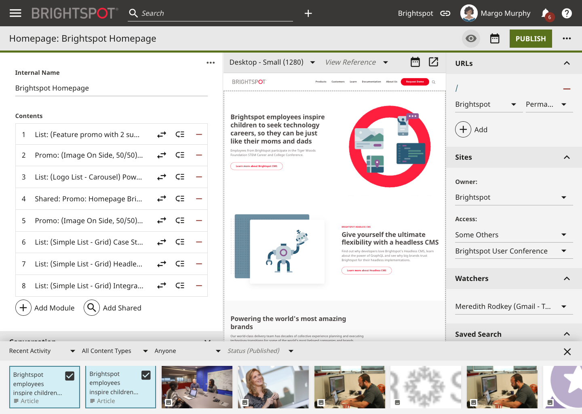Viewport: 582px width, 414px height.
Task: Click indent list icon on row 2 Promo
Action: [180, 155]
